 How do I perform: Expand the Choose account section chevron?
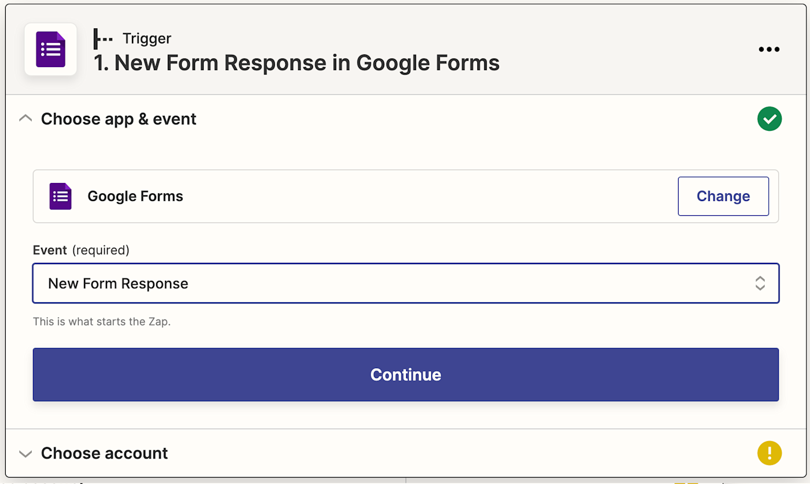[25, 453]
